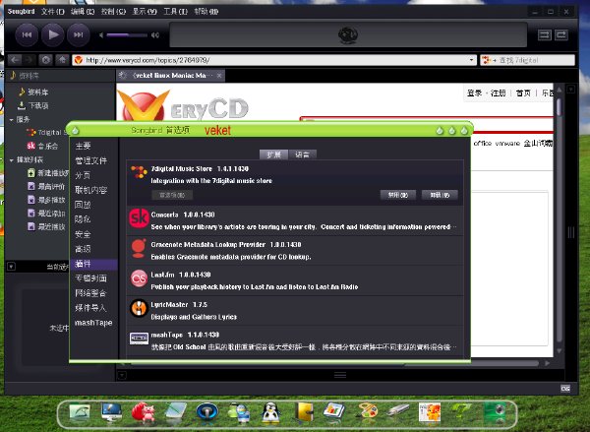Open the 帮助 menu
The width and height of the screenshot is (590, 432).
point(206,11)
